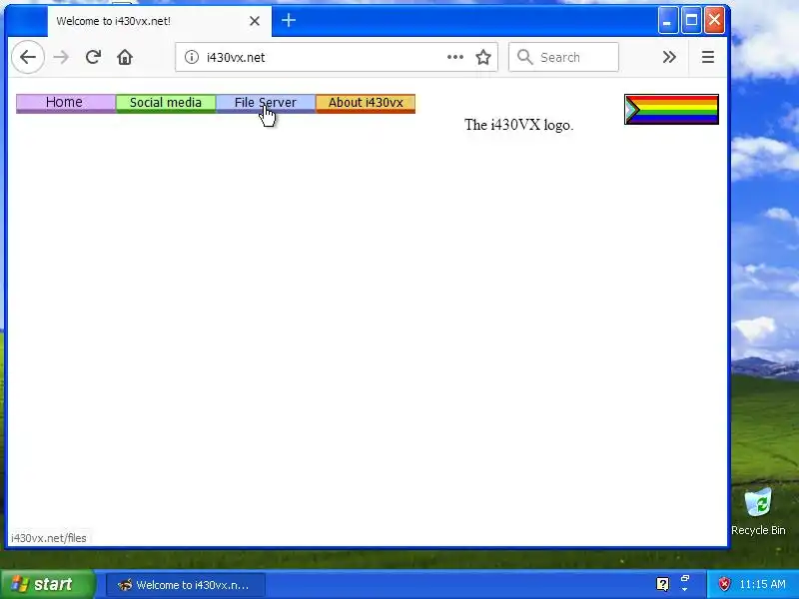Expand the toolbar overflow chevron
The image size is (799, 599).
669,57
